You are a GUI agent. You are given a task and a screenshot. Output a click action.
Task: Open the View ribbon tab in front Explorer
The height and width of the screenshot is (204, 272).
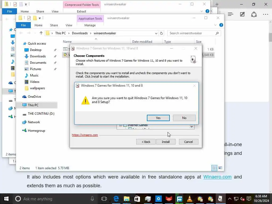pos(69,25)
